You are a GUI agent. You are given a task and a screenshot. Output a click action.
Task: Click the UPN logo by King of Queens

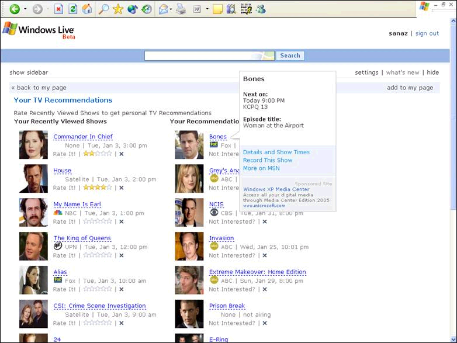click(x=58, y=246)
